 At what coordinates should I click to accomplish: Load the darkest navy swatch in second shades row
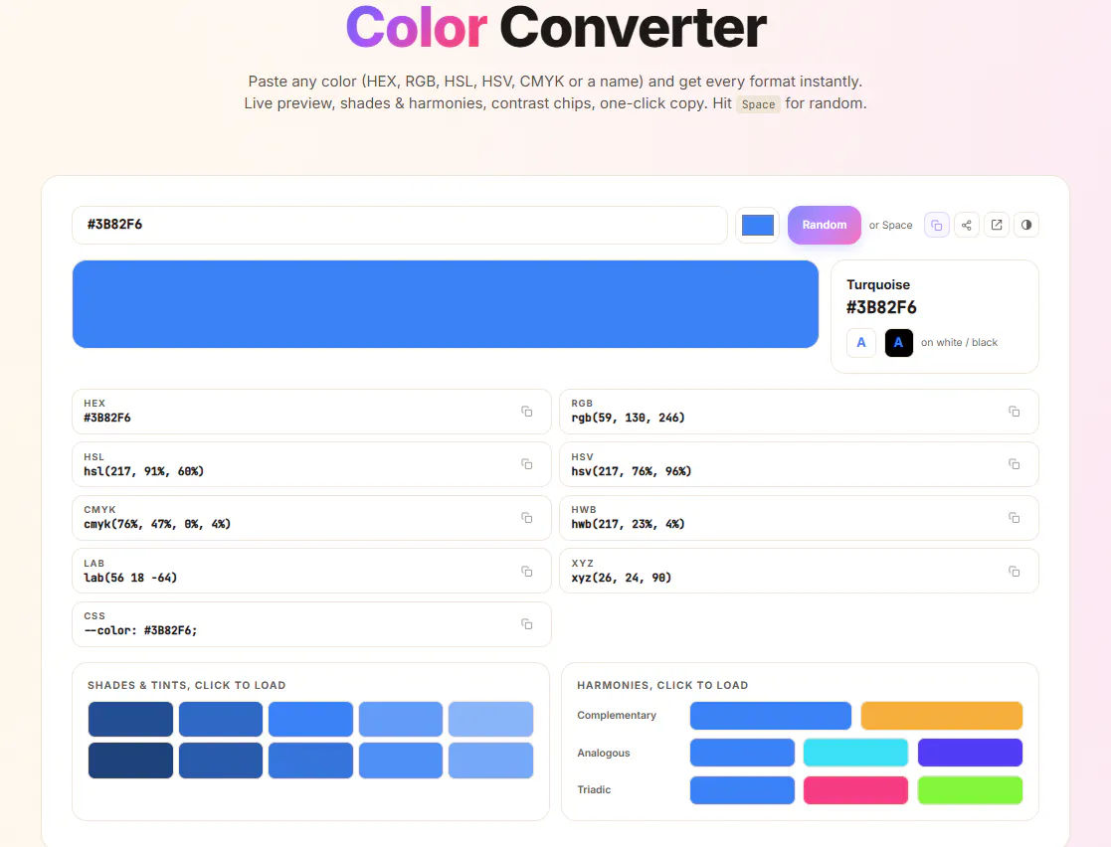[130, 761]
